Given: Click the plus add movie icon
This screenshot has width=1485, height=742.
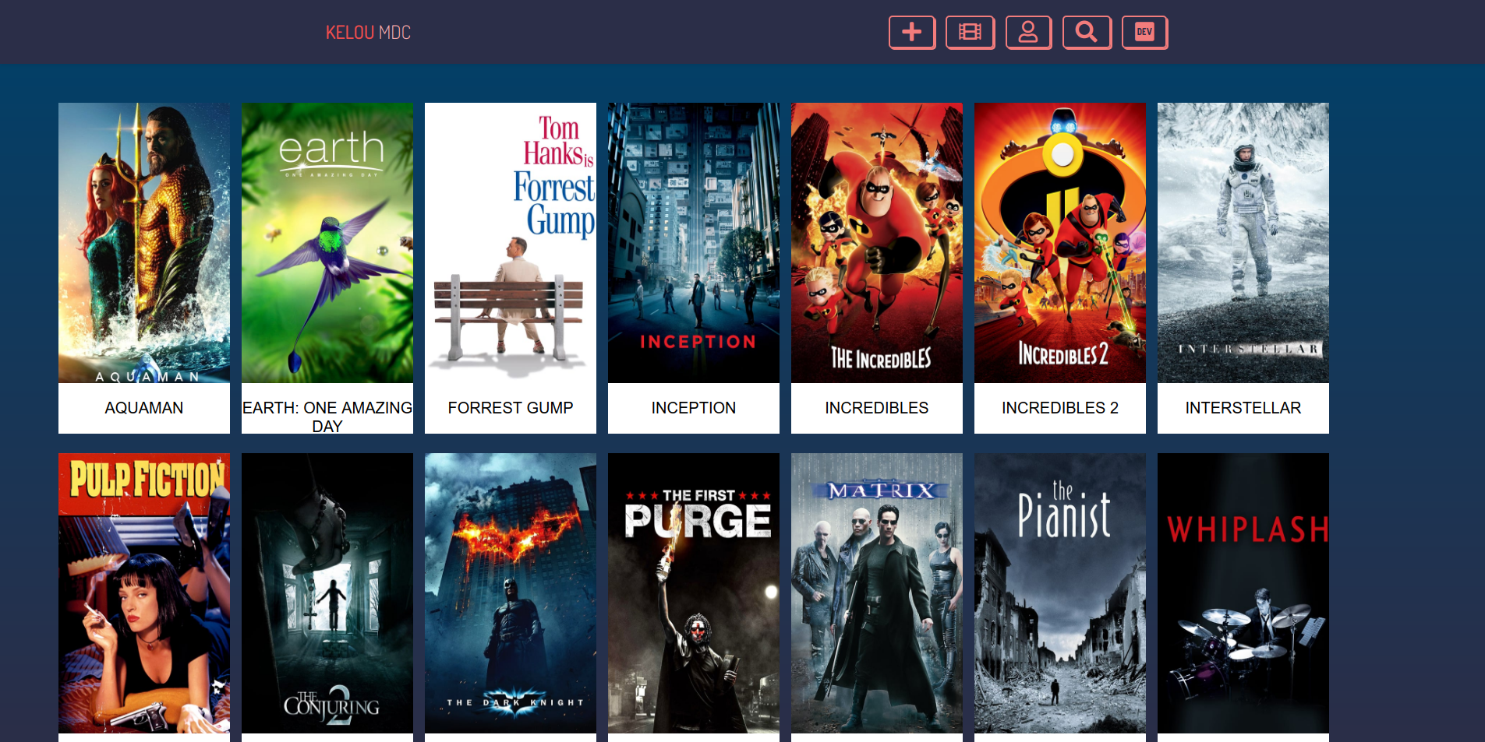Looking at the screenshot, I should (912, 33).
